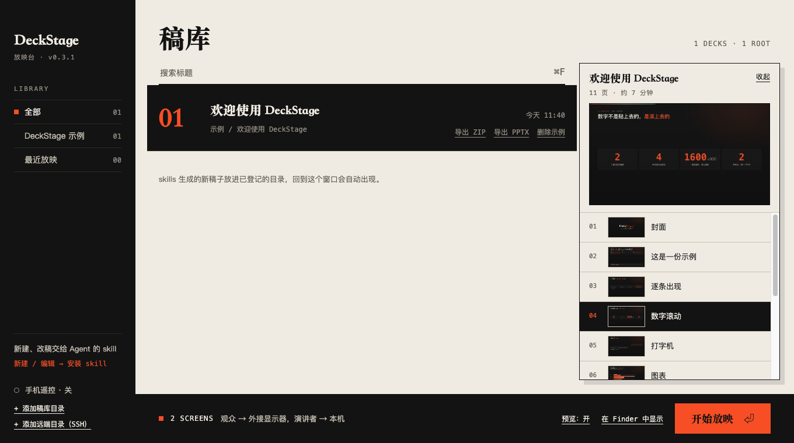Click the 今天 11:40 timestamp
This screenshot has height=443, width=794.
point(545,115)
